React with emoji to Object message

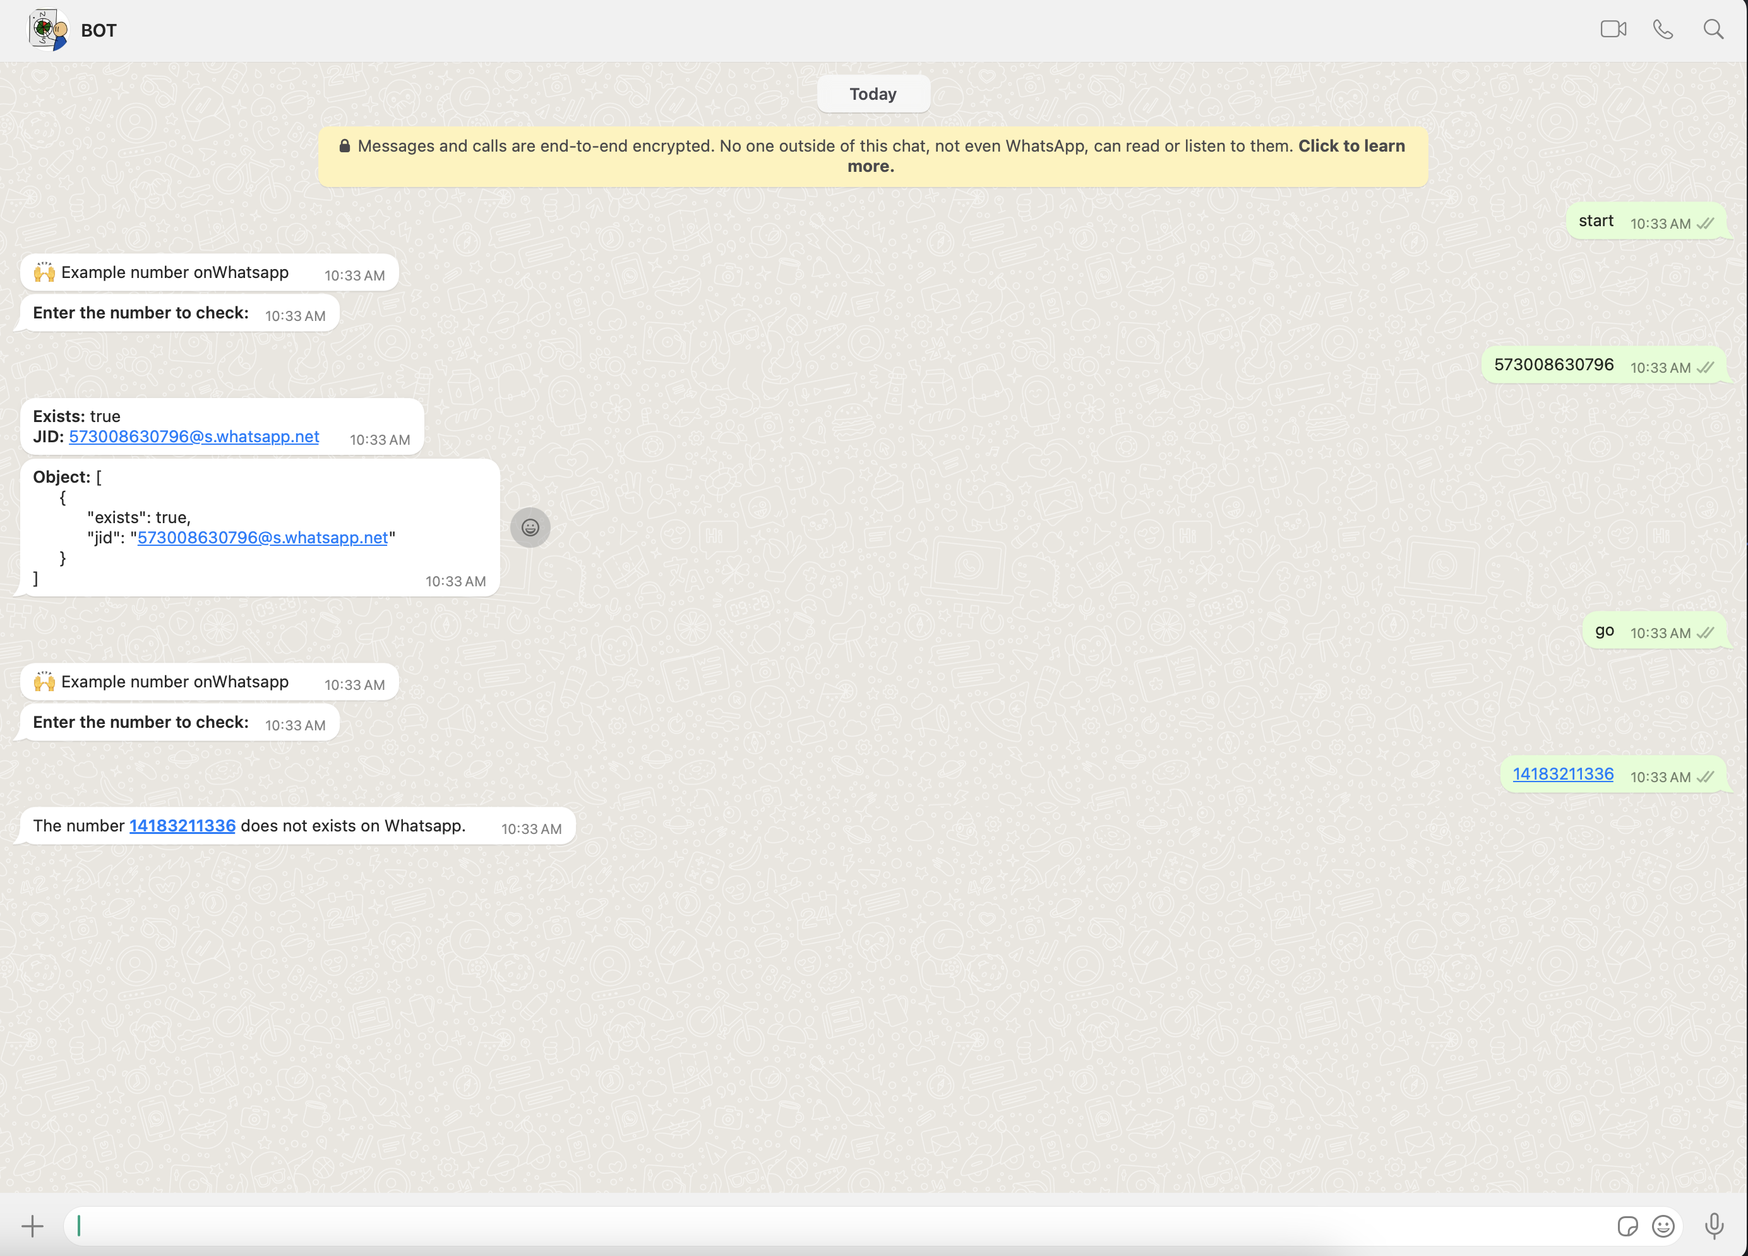[x=530, y=528]
